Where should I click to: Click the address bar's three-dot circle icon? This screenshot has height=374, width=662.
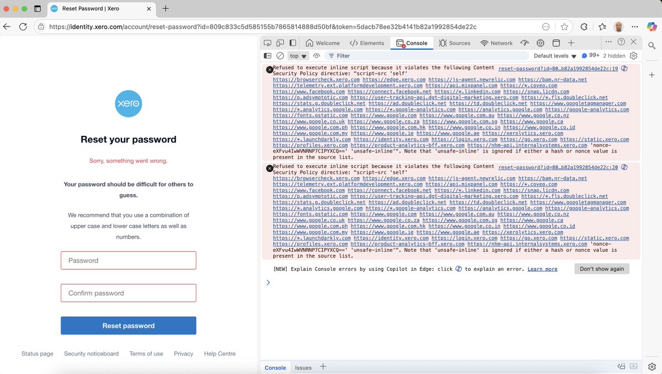tap(546, 27)
